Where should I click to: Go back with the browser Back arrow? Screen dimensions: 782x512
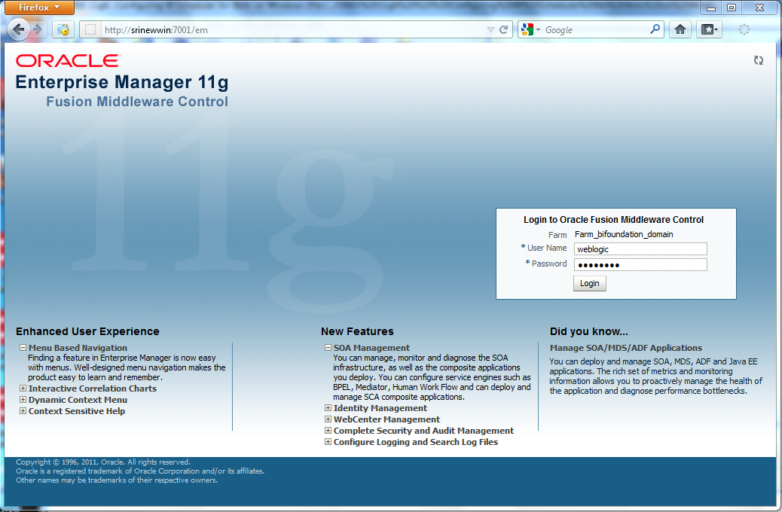click(18, 29)
